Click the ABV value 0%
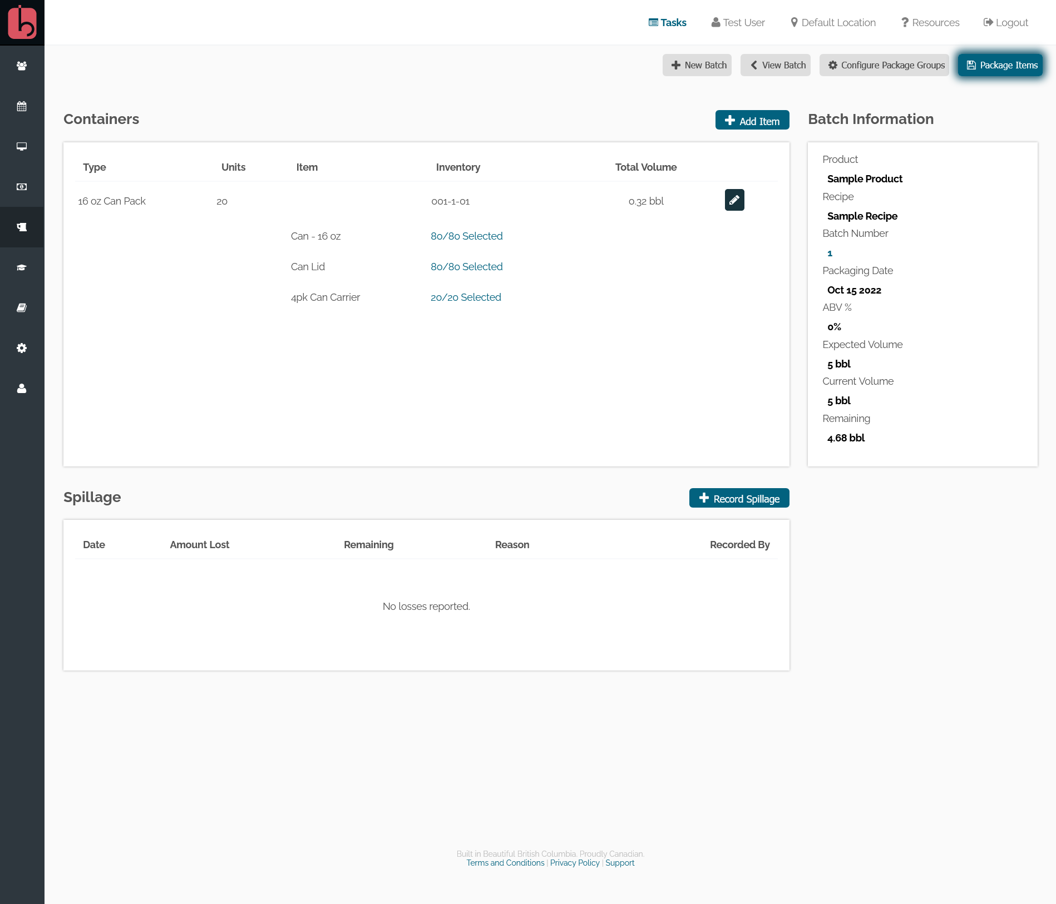The width and height of the screenshot is (1056, 904). coord(834,327)
